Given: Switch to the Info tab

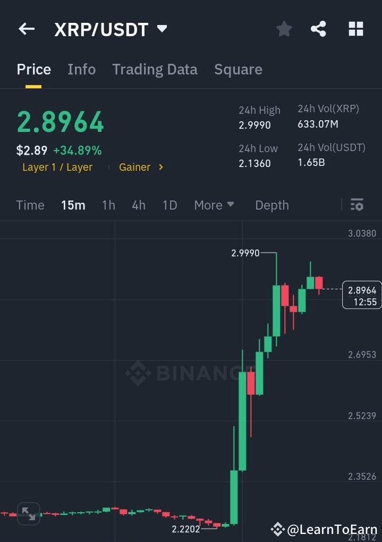Looking at the screenshot, I should 81,69.
